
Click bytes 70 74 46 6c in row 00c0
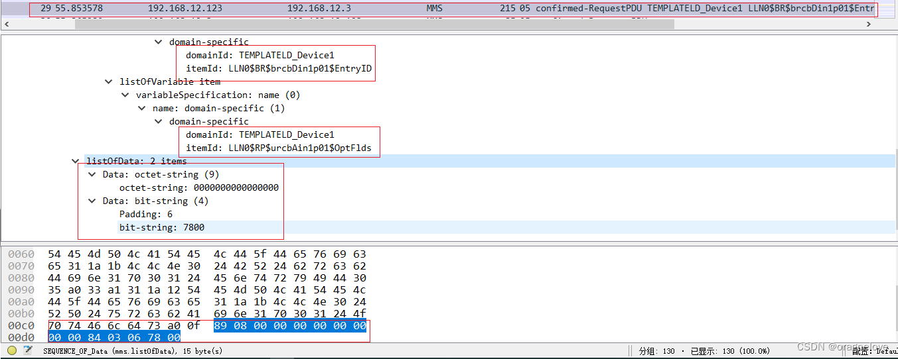pos(82,326)
